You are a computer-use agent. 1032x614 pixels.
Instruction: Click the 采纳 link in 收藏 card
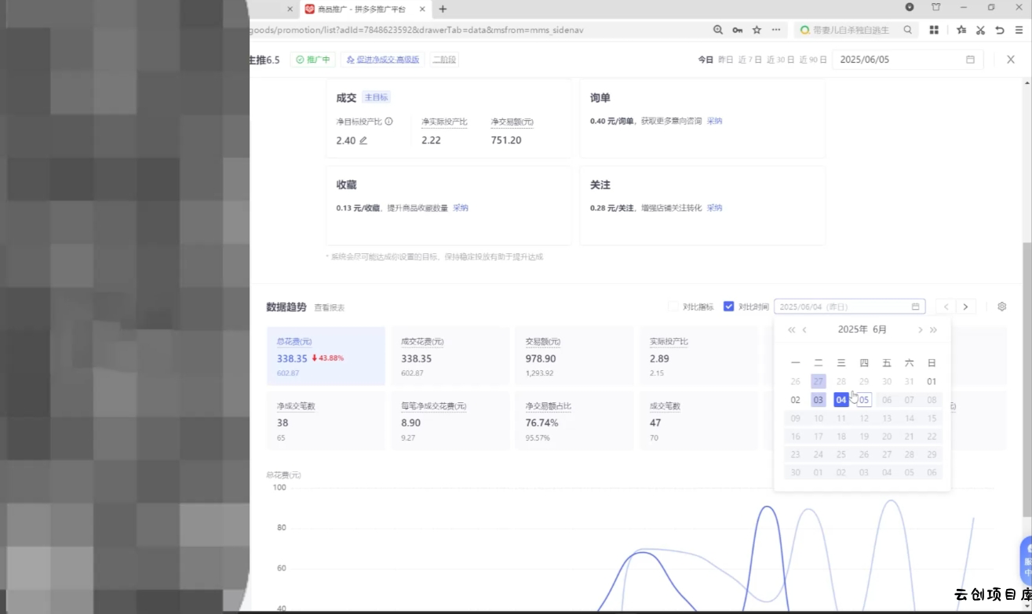click(x=460, y=208)
